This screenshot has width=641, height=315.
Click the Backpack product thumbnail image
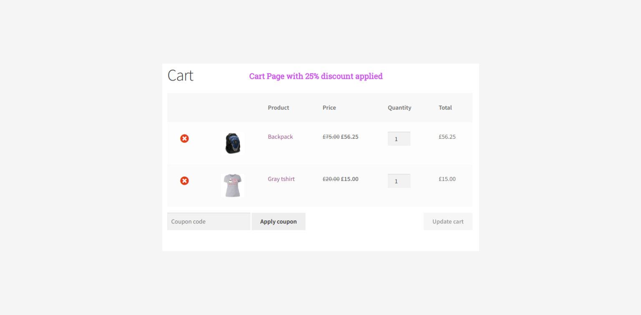[x=232, y=143]
